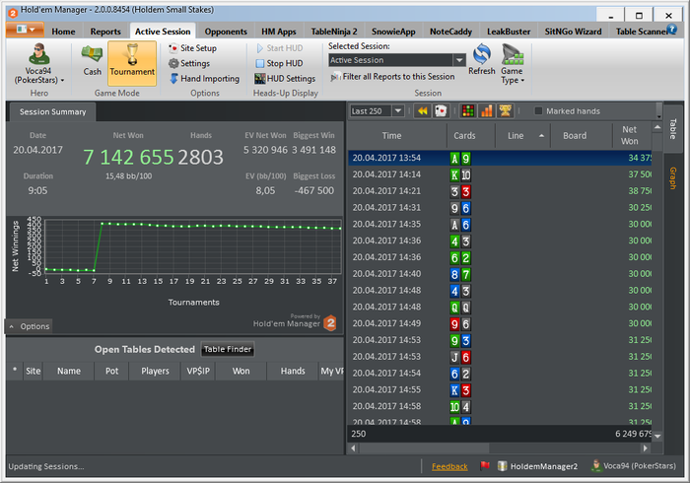This screenshot has height=483, width=690.
Task: Click the trophy icon in hands toolbar
Action: (505, 110)
